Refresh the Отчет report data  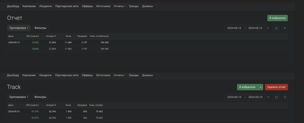pyautogui.click(x=276, y=28)
